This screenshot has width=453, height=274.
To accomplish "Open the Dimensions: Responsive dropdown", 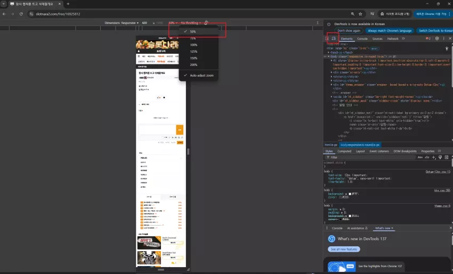I will [x=122, y=23].
